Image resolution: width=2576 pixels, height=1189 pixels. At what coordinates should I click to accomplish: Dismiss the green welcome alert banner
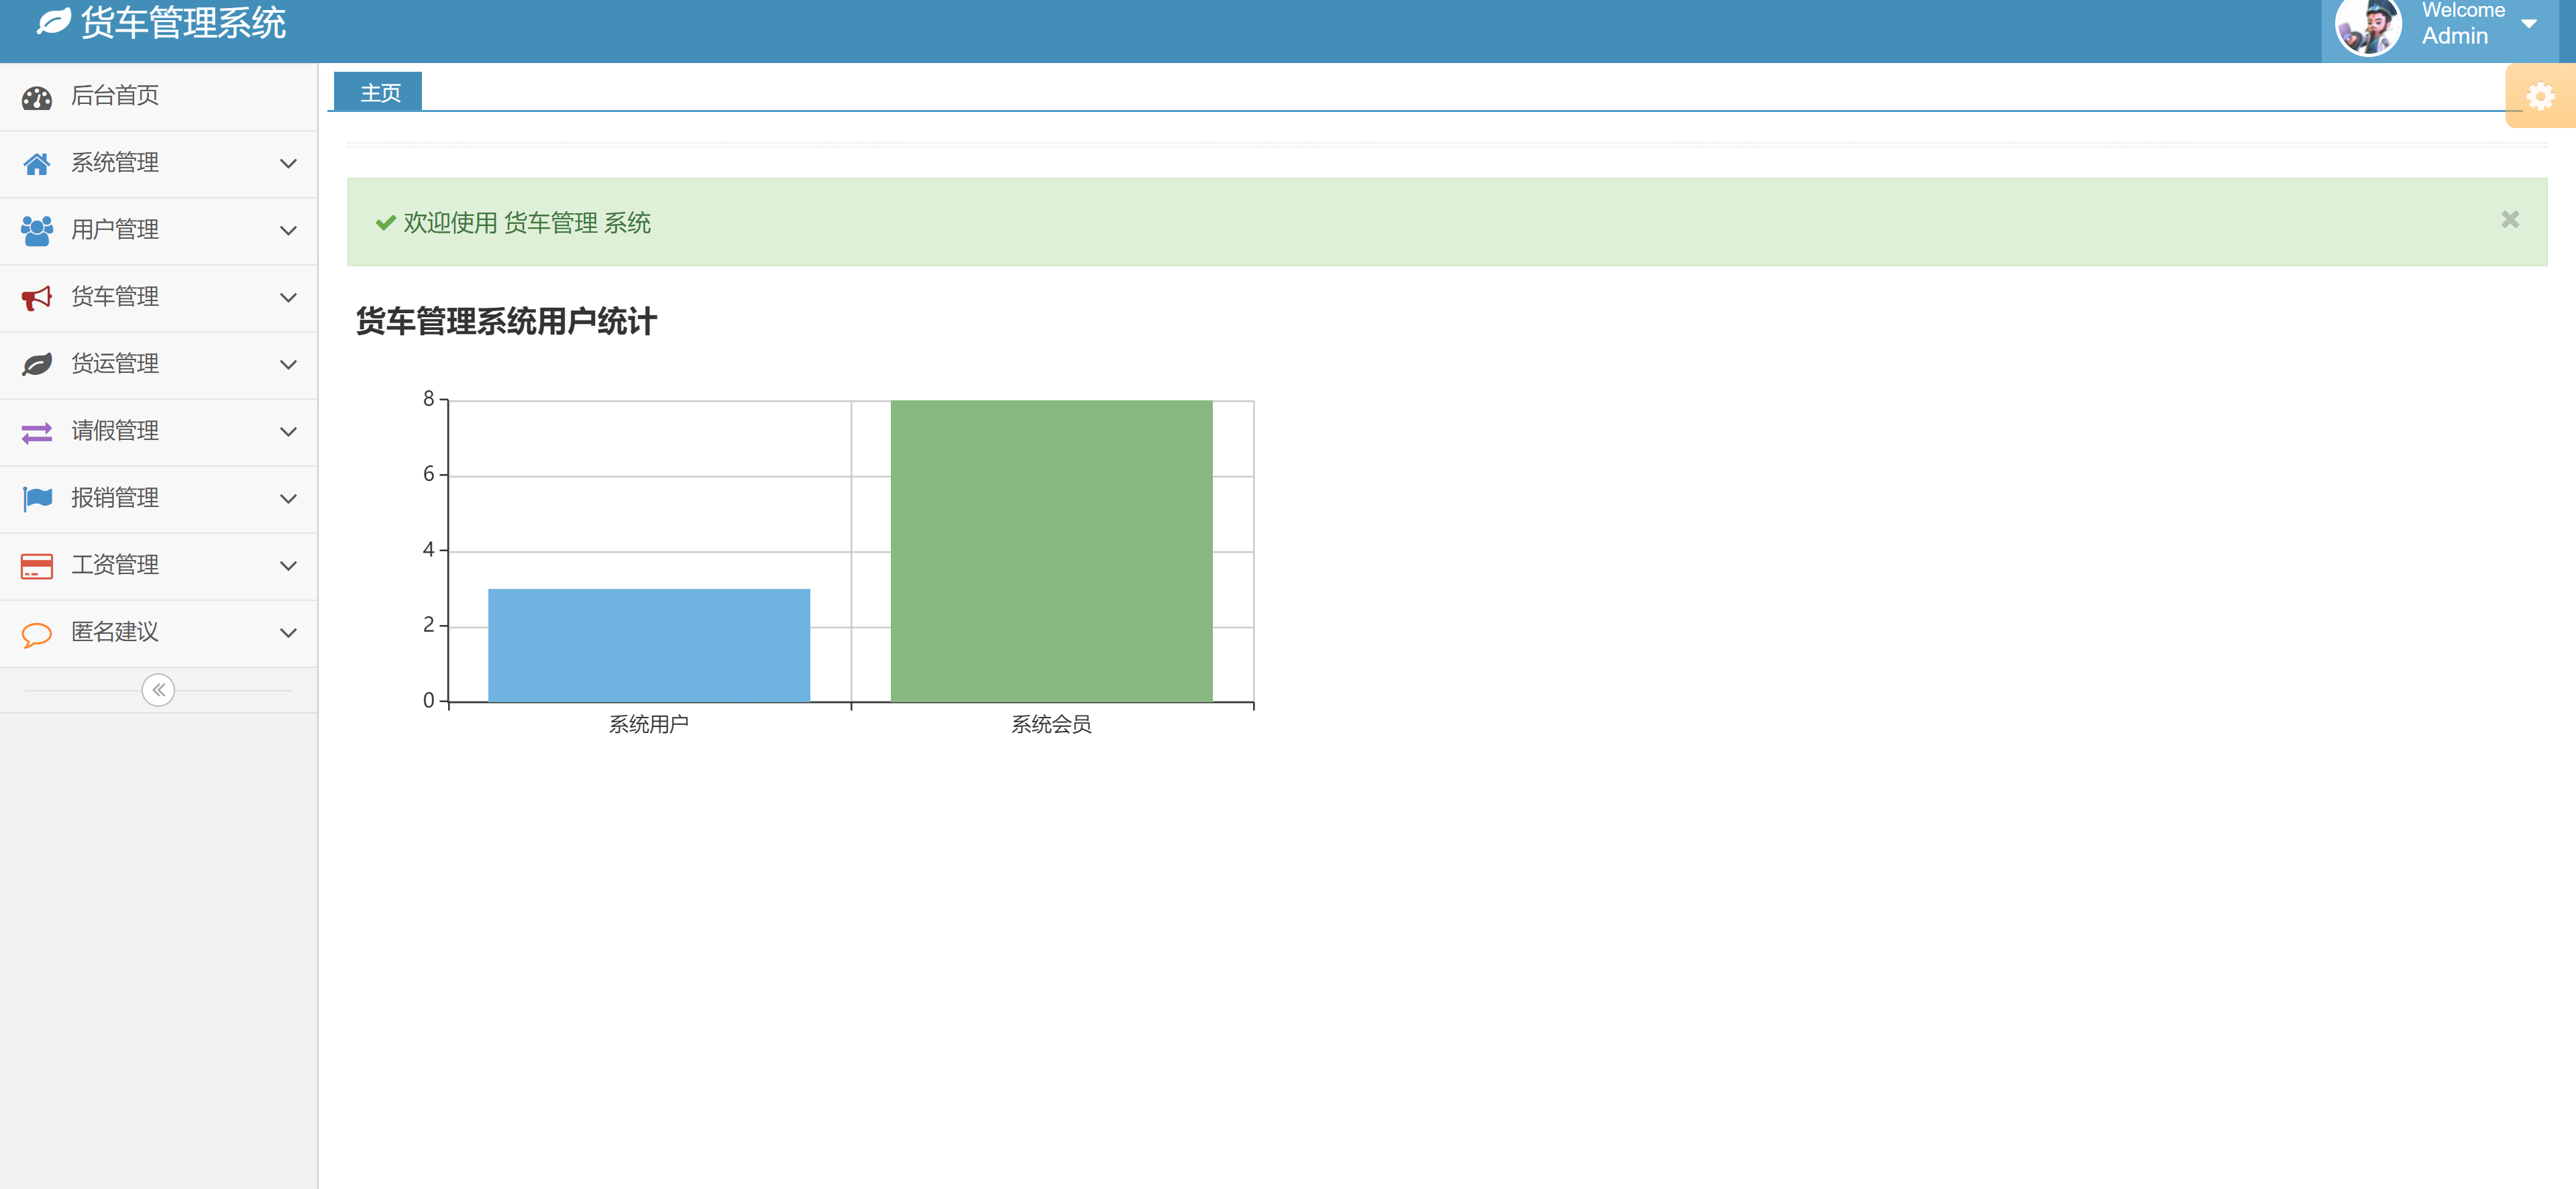click(2509, 219)
